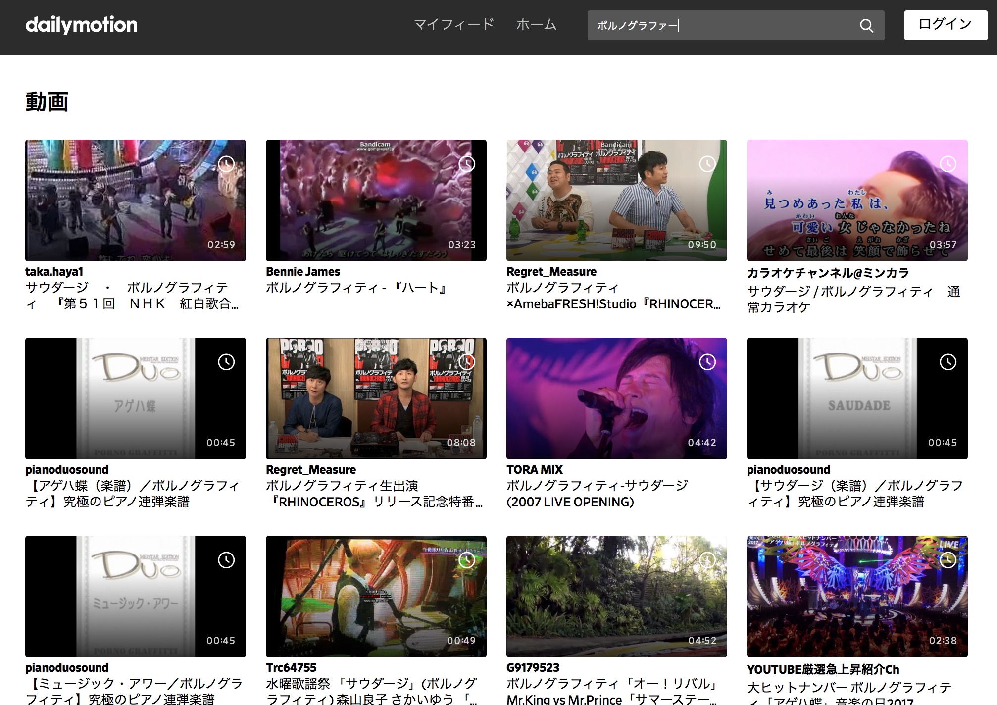Viewport: 997px width, 705px height.
Task: Click watch later clock on SAUDADE piano video
Action: (x=948, y=362)
